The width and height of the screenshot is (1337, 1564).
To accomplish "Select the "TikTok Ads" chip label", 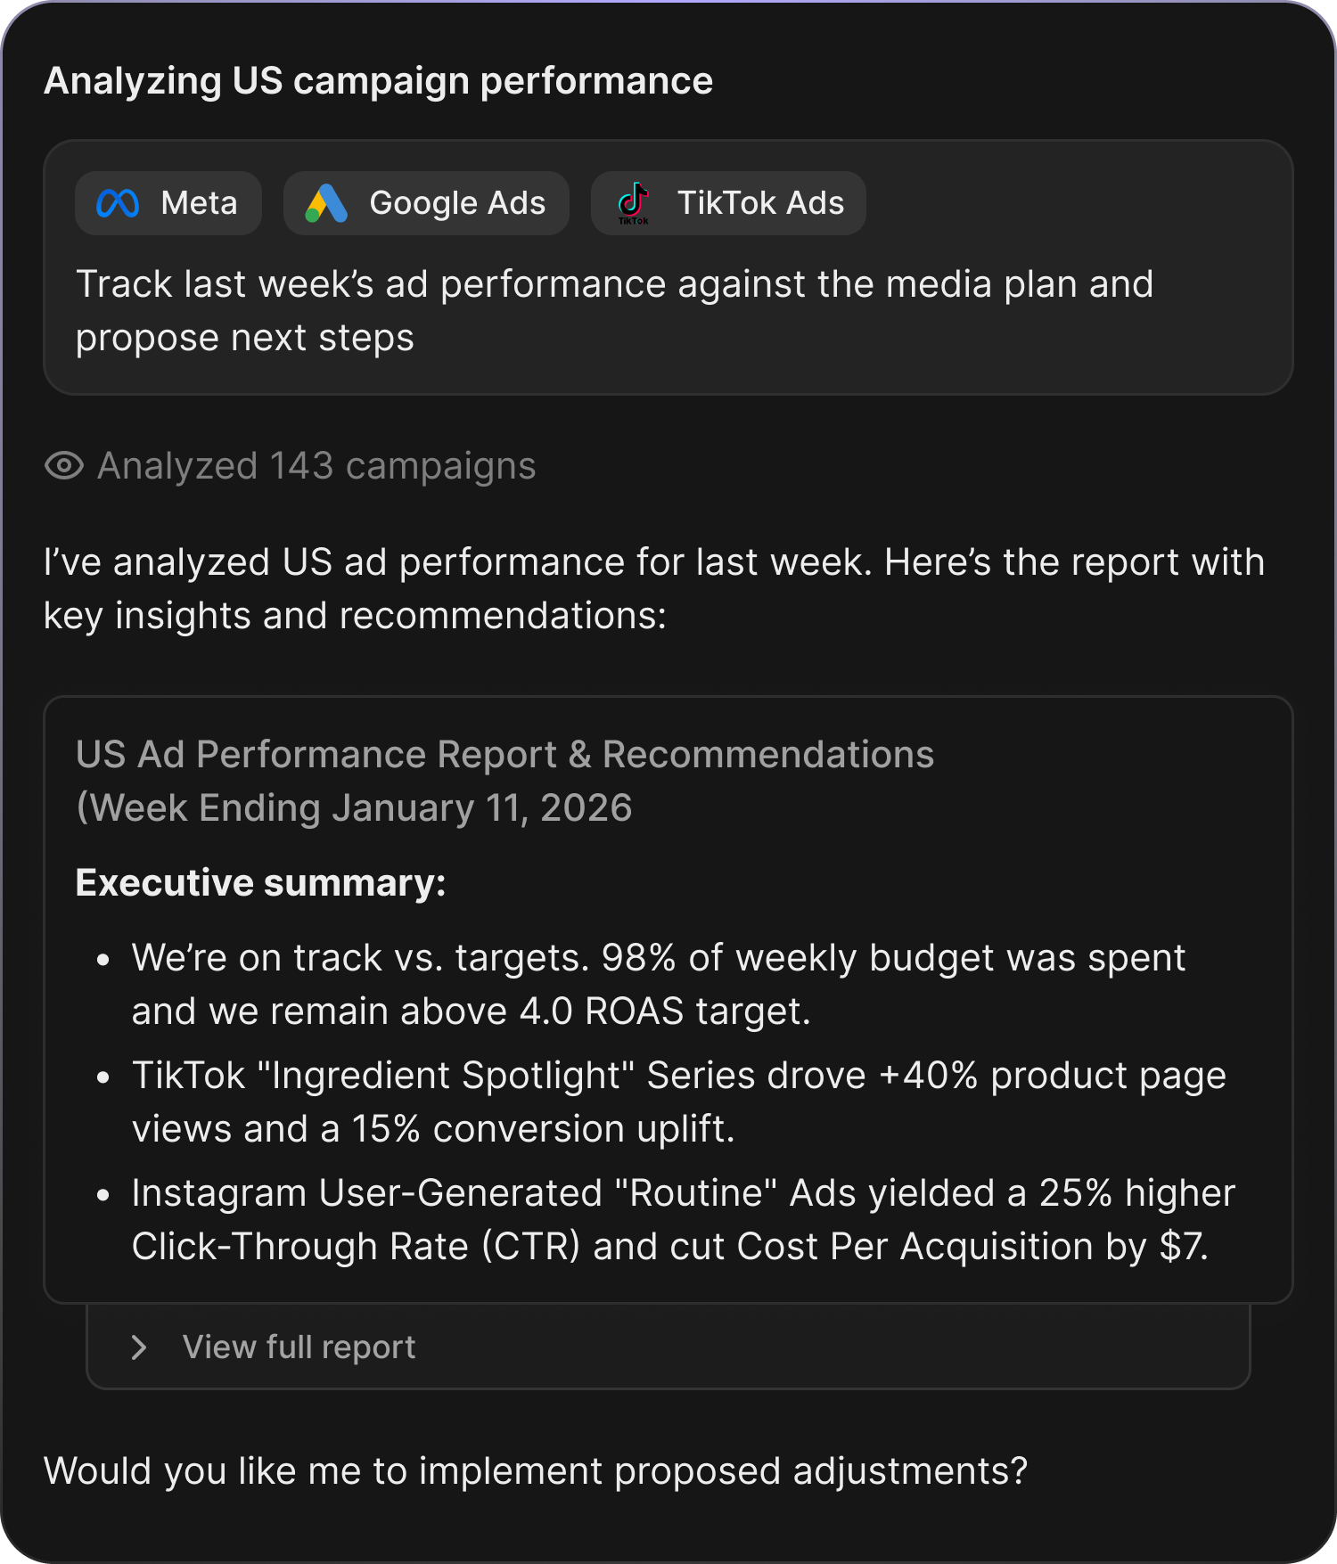I will pyautogui.click(x=760, y=203).
